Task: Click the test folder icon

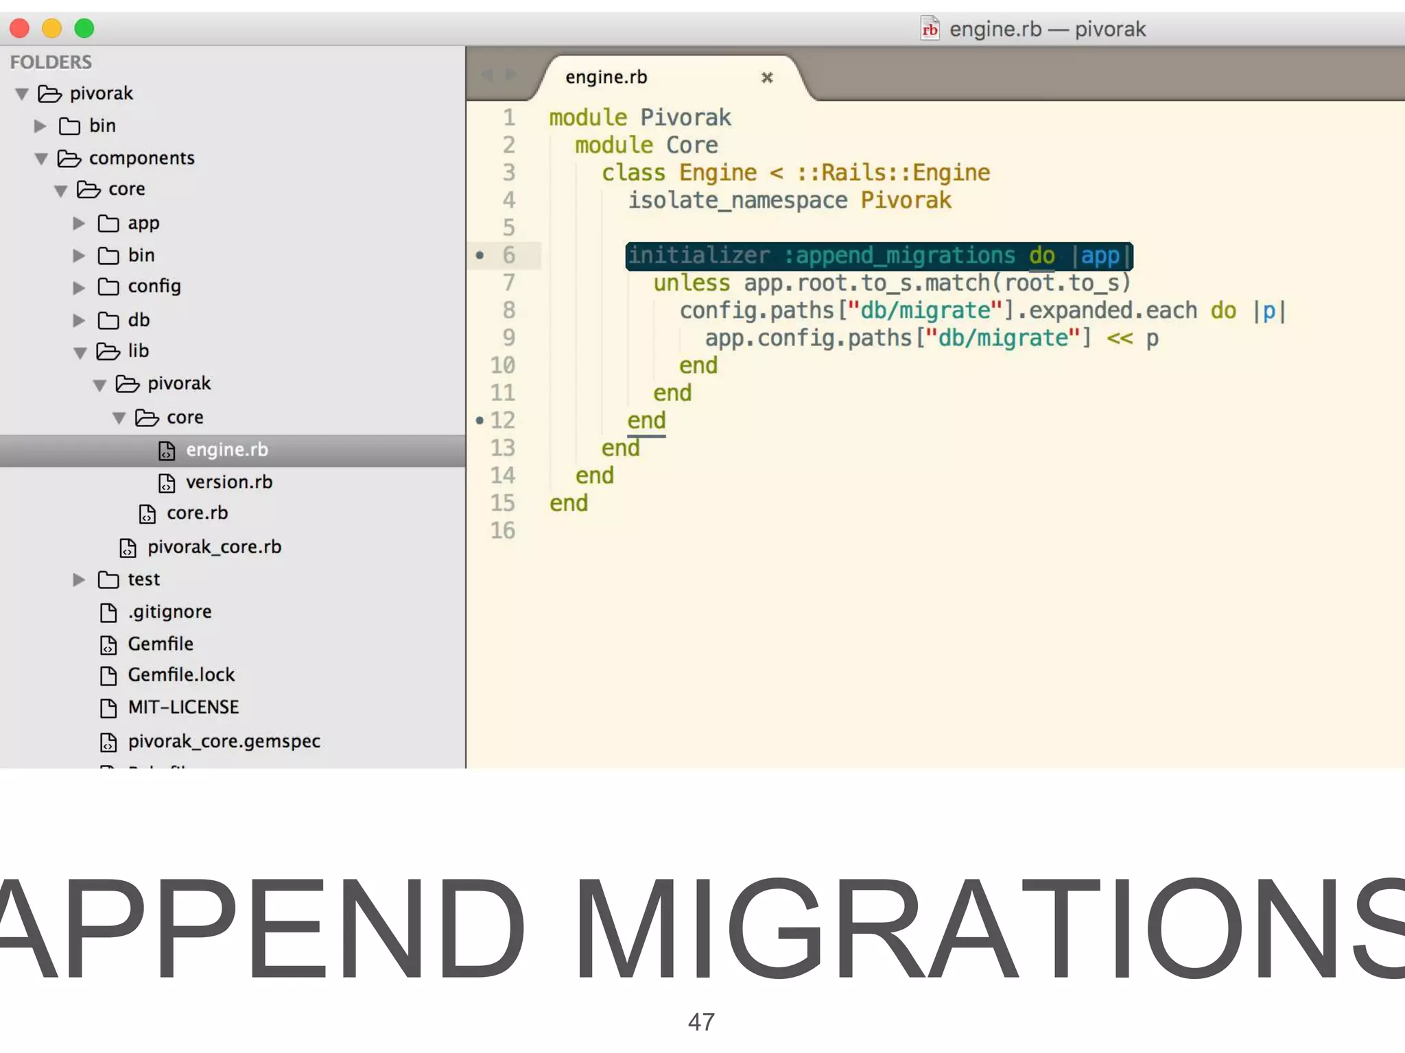Action: 108,580
